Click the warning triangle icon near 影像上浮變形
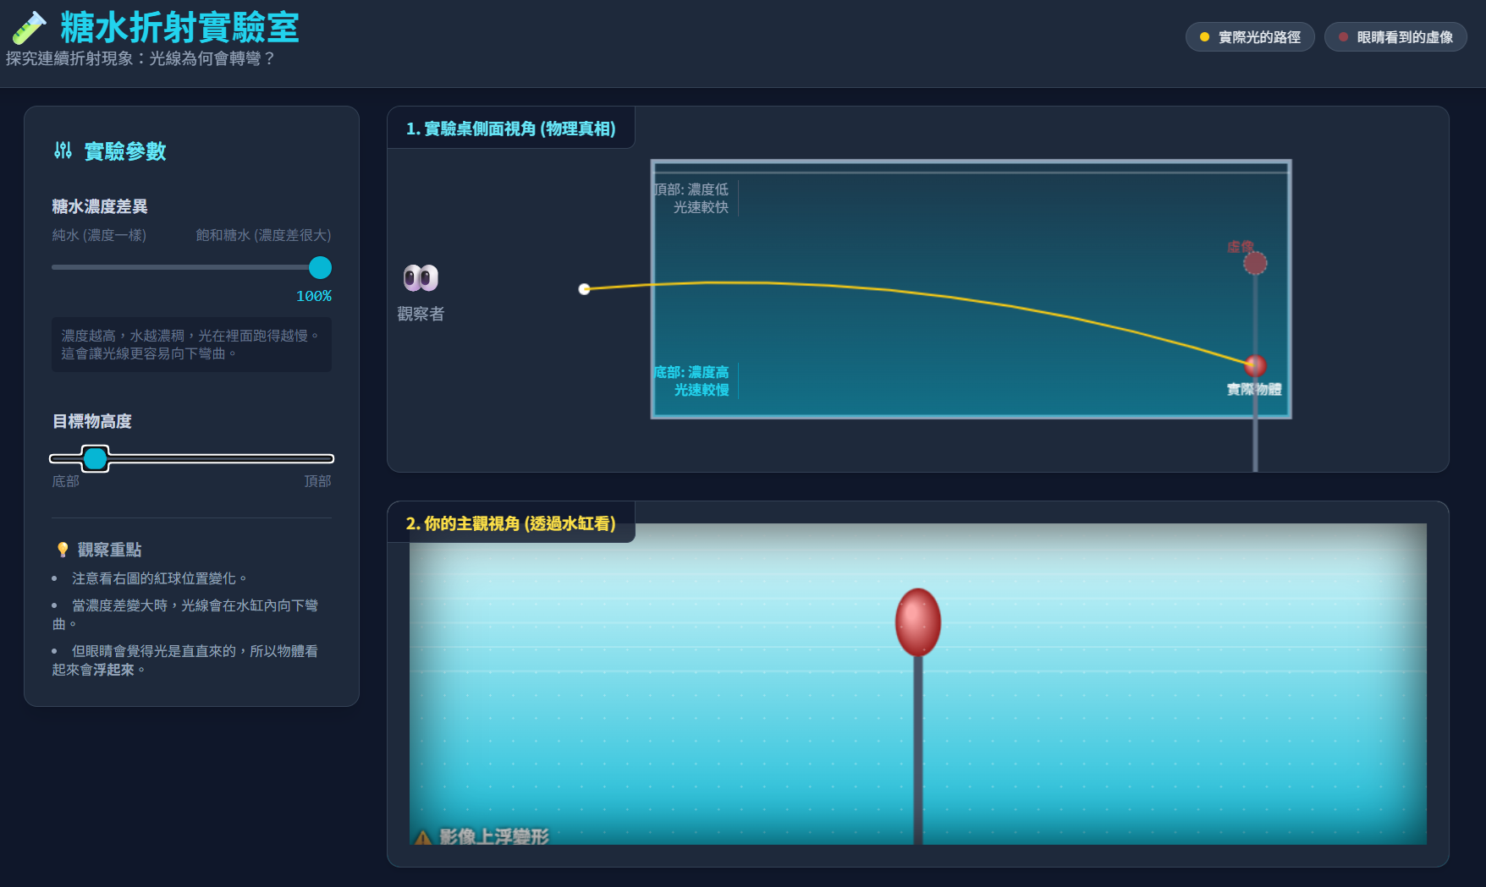Screen dimensions: 1486x887 point(421,837)
